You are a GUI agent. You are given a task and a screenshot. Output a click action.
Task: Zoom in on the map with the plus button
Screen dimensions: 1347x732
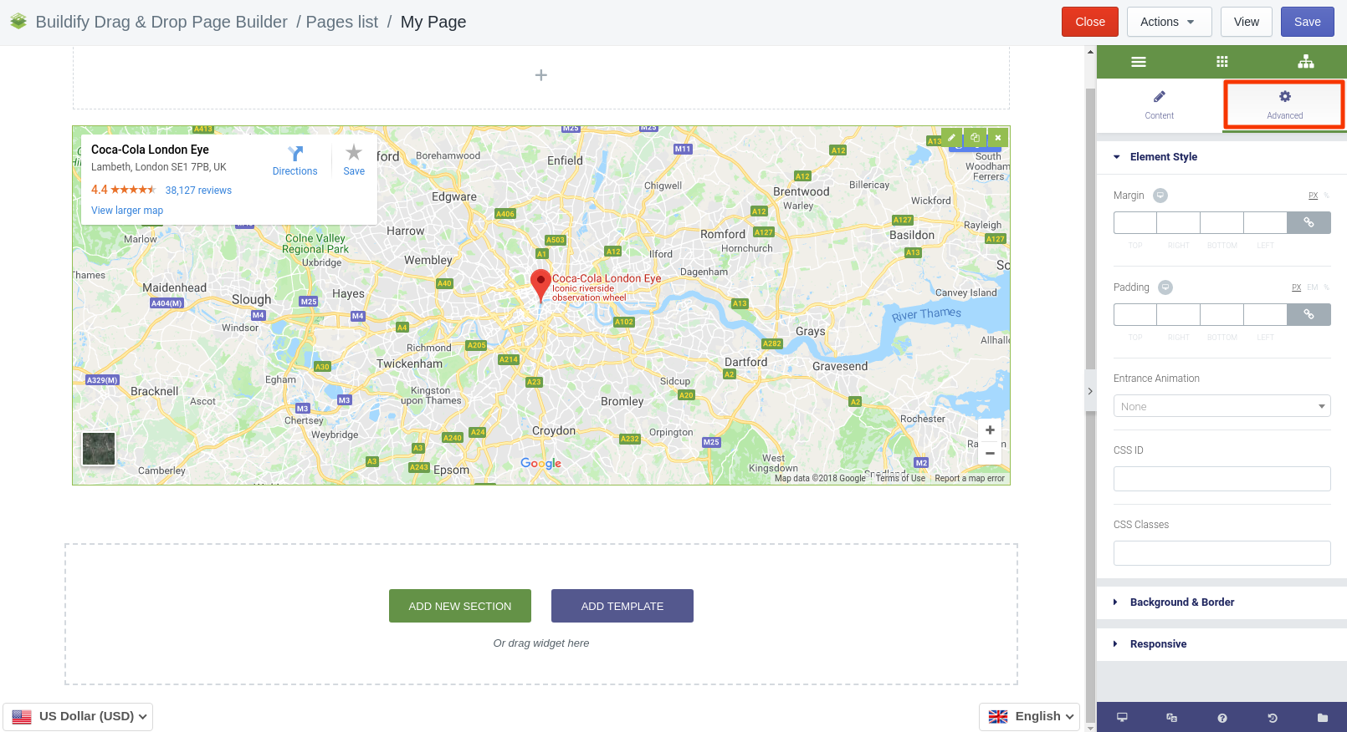990,430
